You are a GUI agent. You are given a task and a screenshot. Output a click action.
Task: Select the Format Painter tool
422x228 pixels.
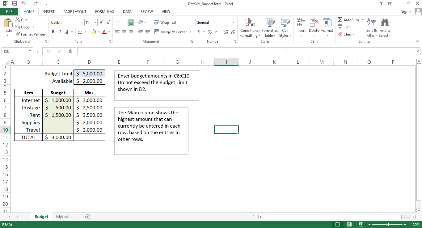click(x=30, y=34)
